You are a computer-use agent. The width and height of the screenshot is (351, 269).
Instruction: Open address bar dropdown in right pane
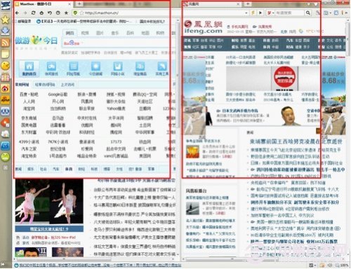click(246, 13)
